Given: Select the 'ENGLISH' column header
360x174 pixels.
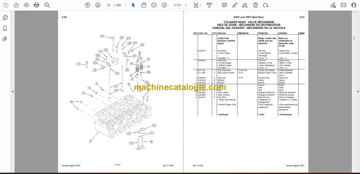Looking at the screenshot, I should point(222,33).
